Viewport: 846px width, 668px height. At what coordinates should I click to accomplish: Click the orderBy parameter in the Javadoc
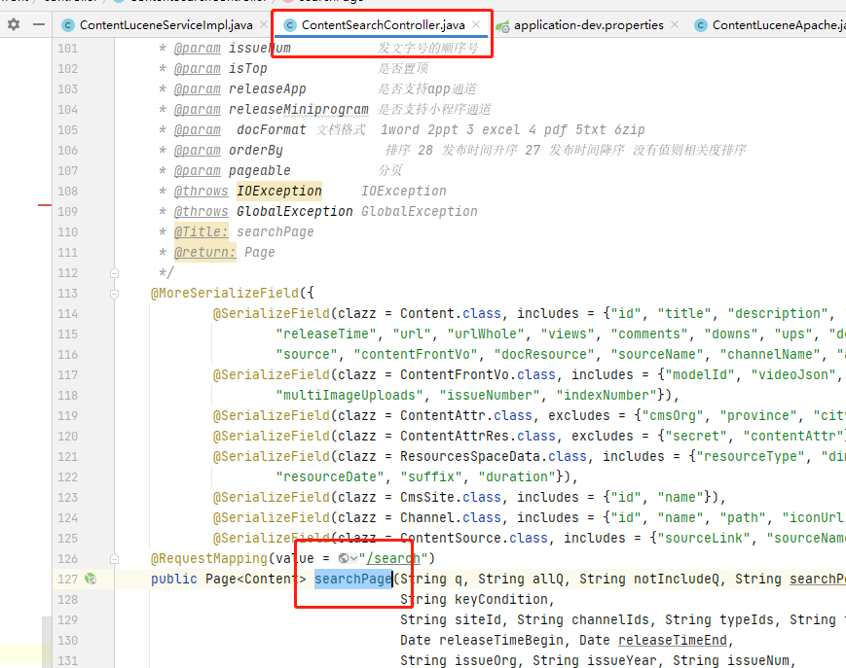256,151
